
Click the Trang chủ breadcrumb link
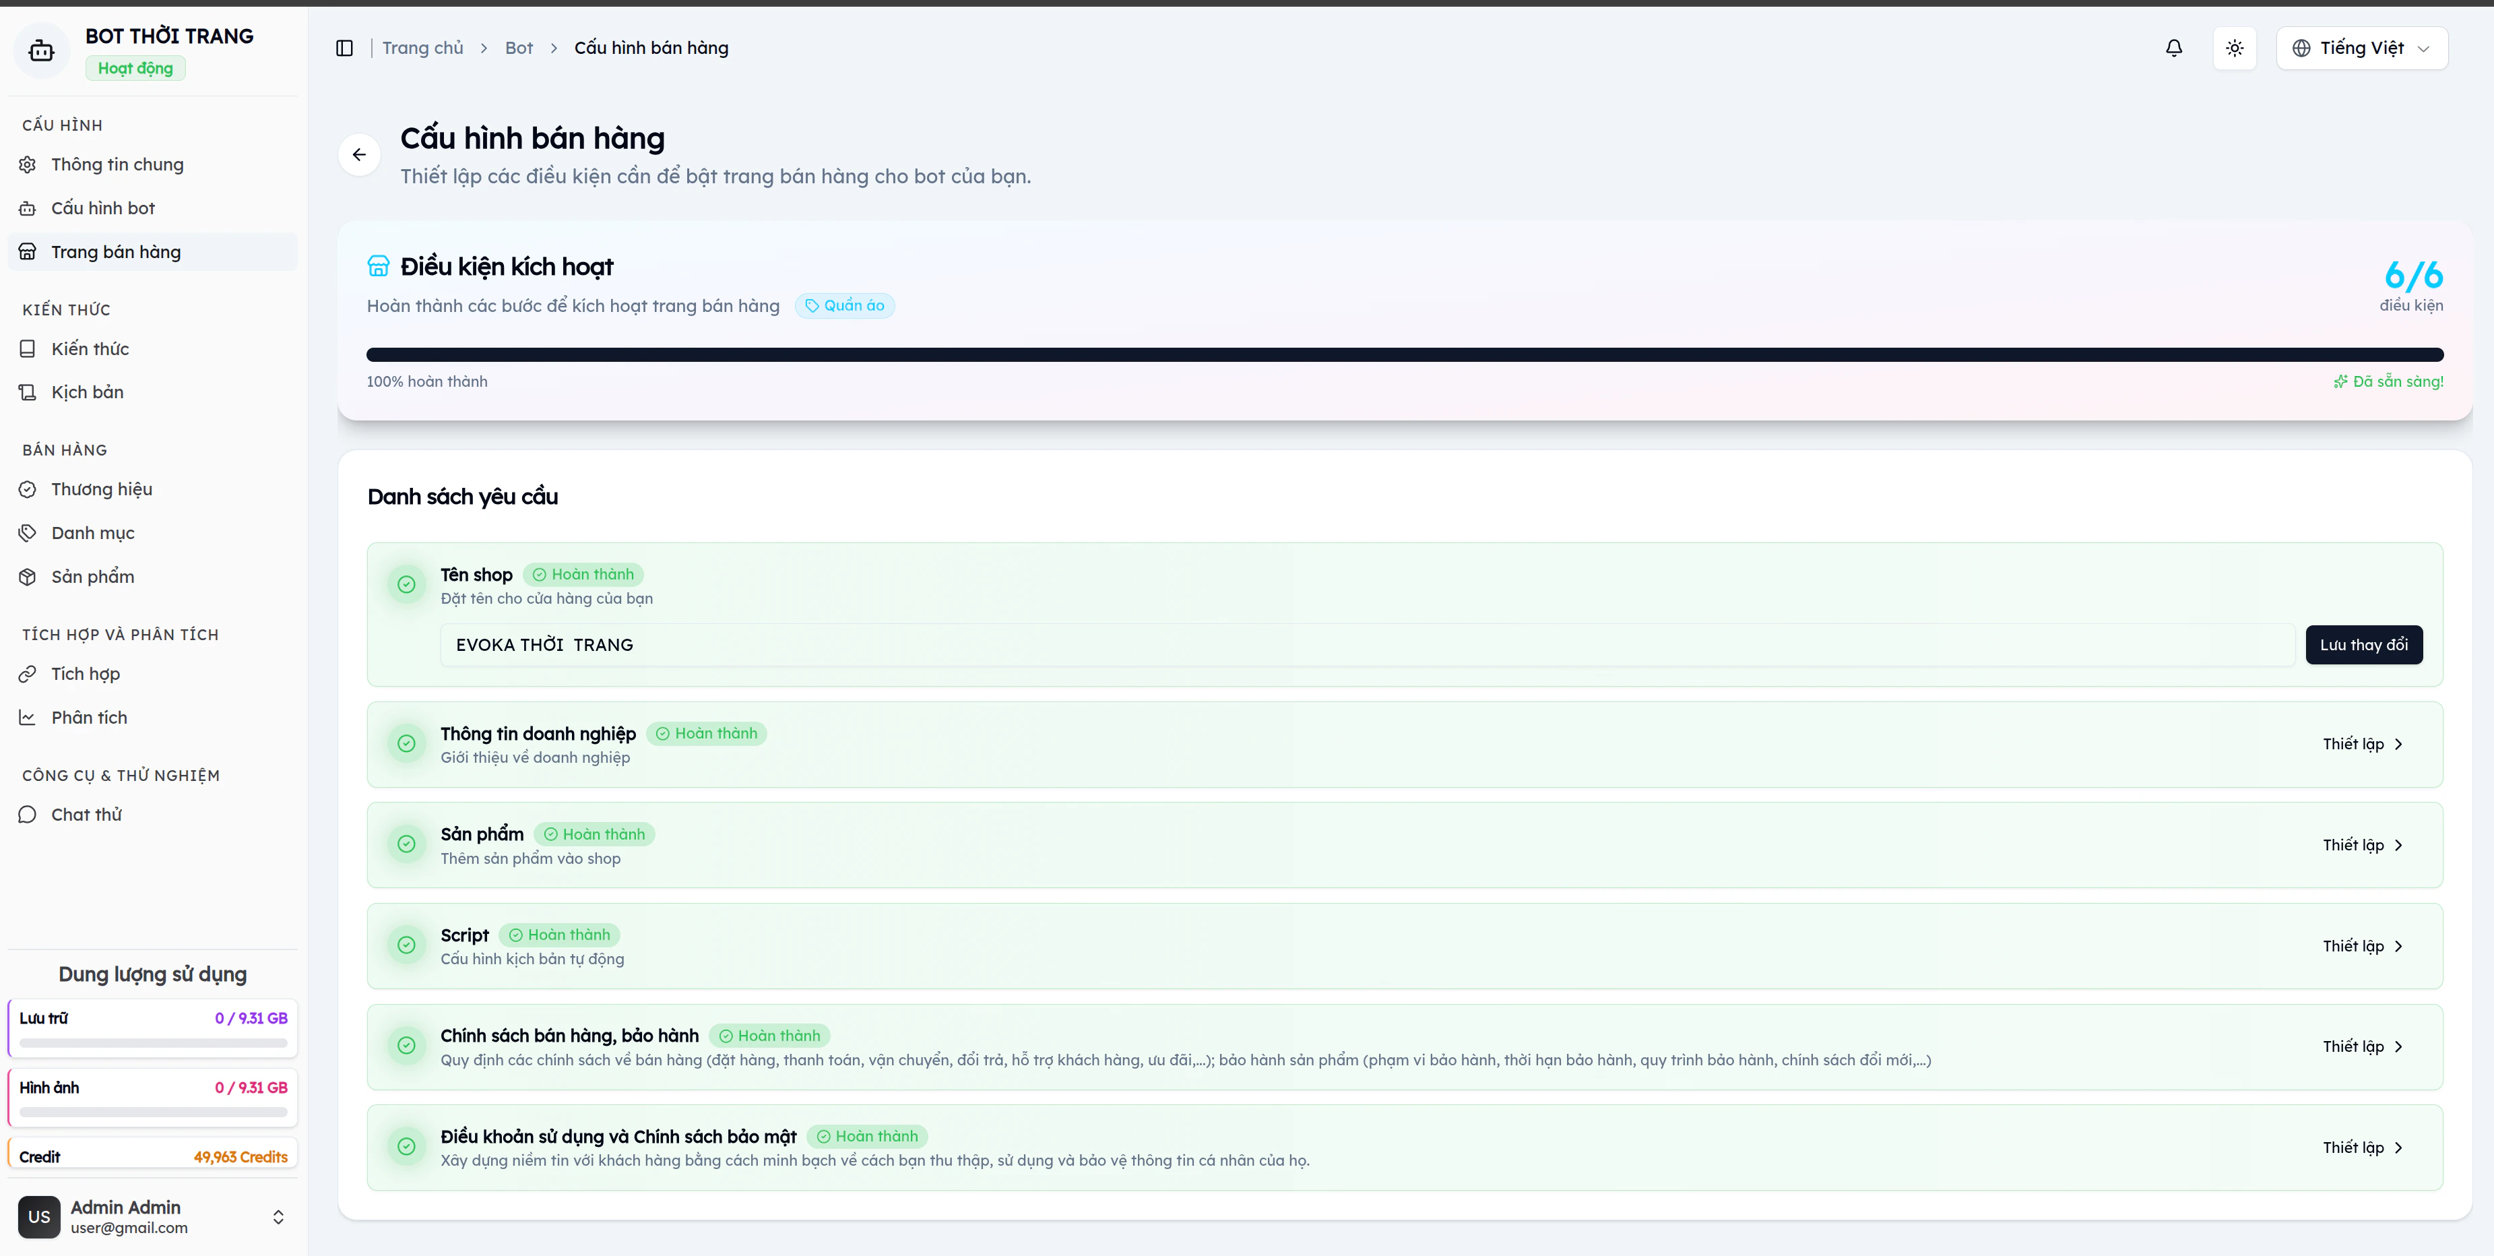point(422,49)
